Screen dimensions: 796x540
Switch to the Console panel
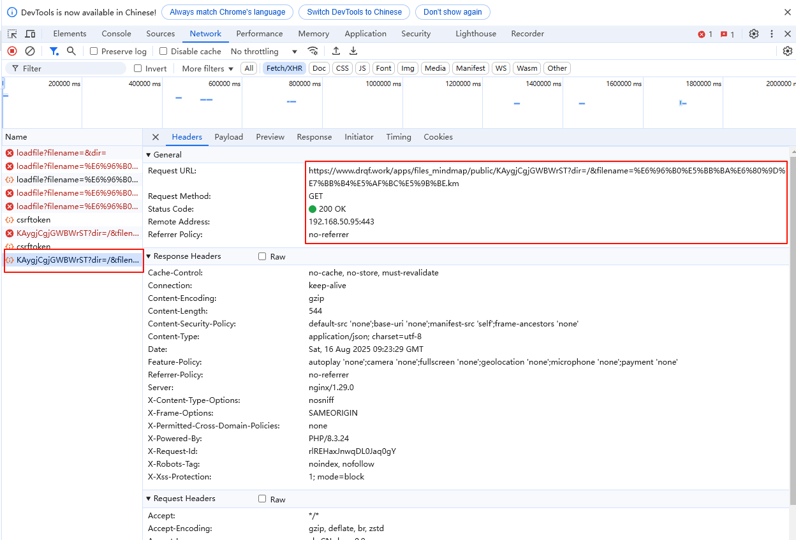point(116,34)
